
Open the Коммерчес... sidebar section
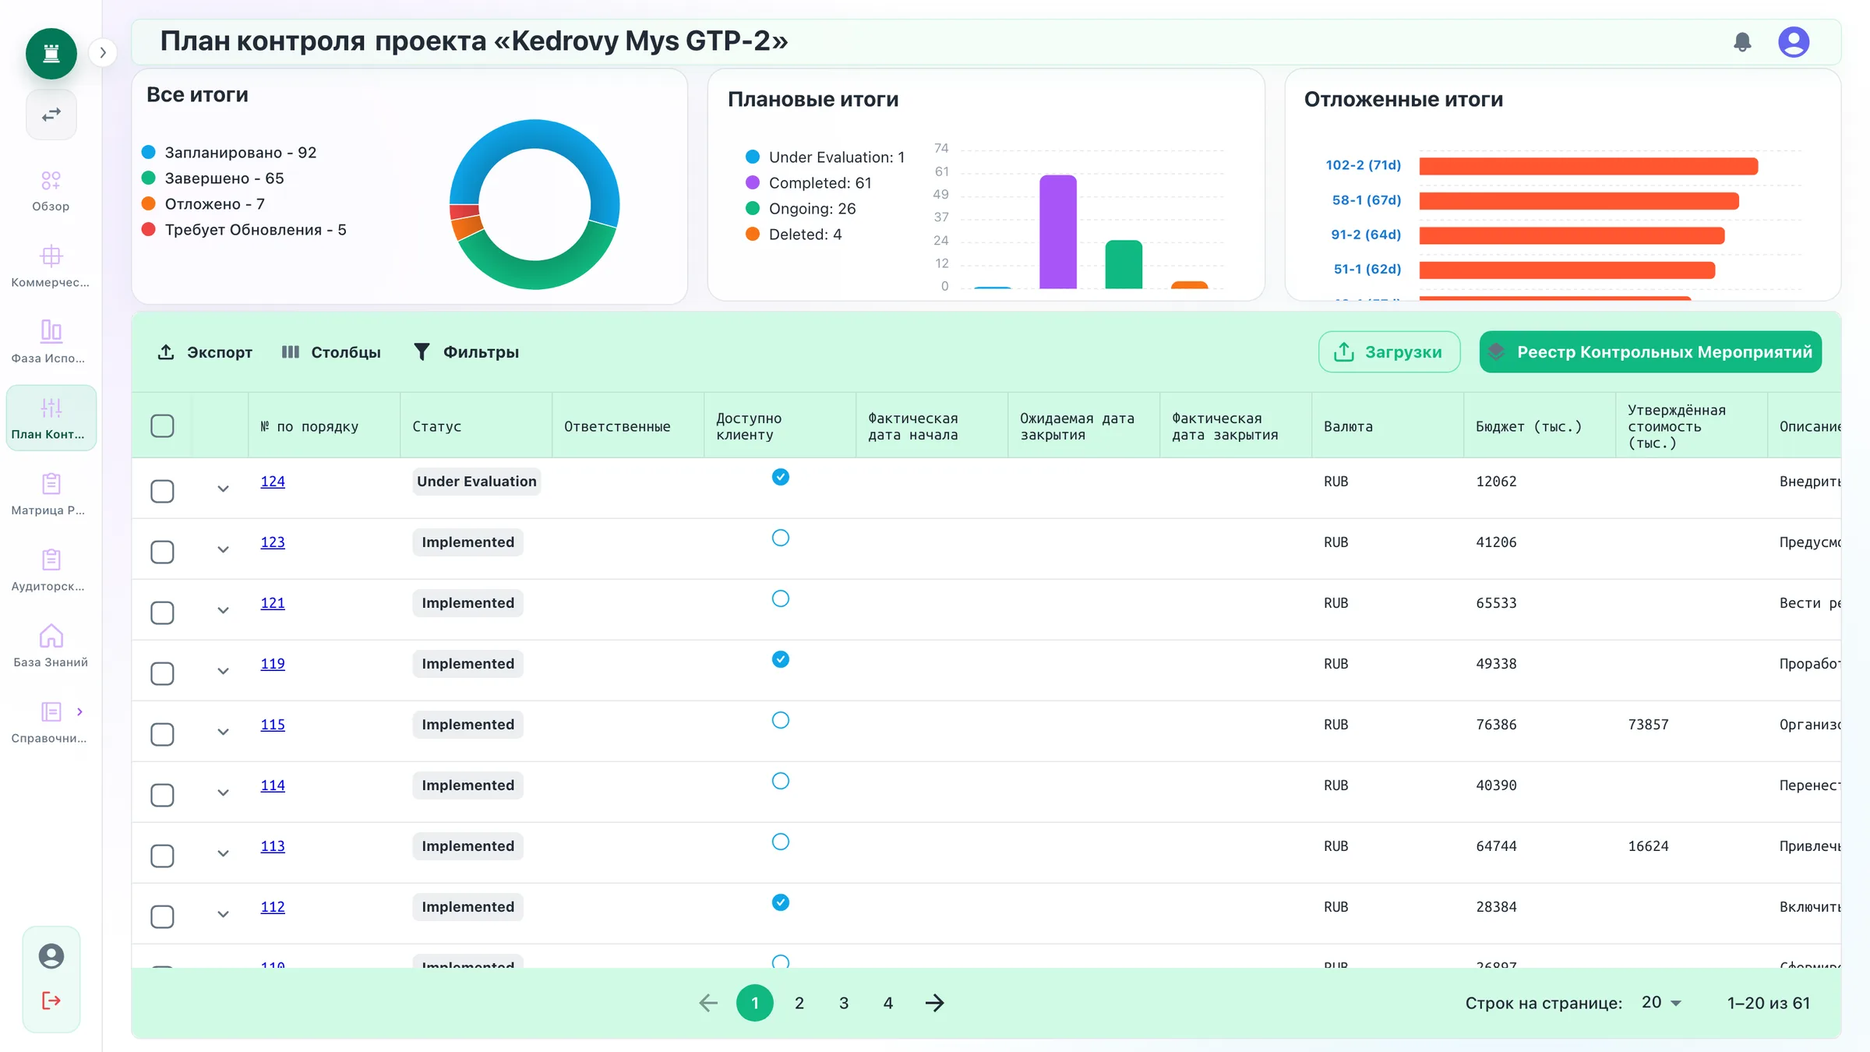click(x=51, y=267)
